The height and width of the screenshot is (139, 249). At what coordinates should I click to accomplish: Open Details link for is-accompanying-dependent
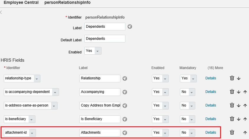pyautogui.click(x=211, y=92)
